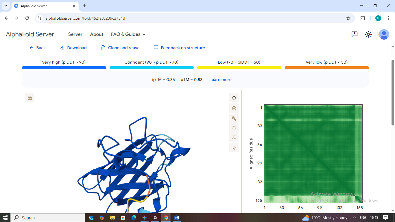Switch light or dark theme
This screenshot has height=222, width=395.
368,34
